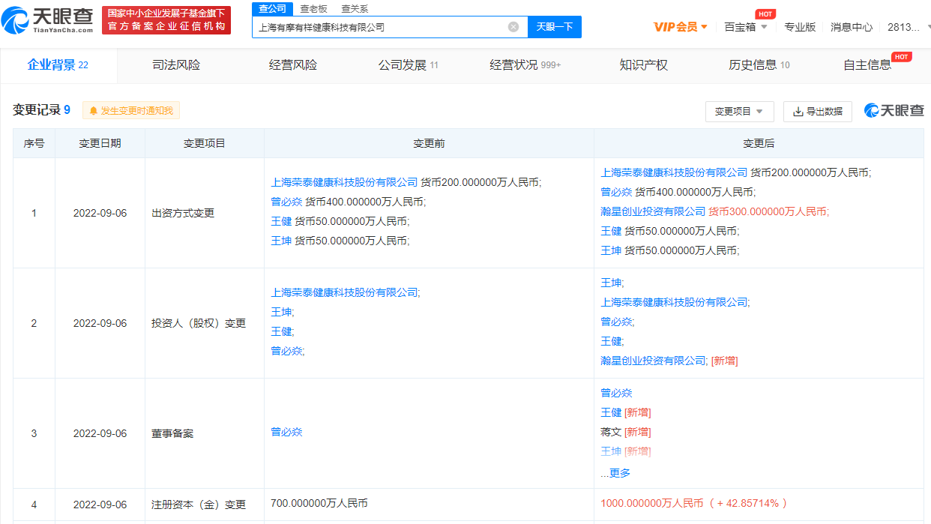This screenshot has width=931, height=524.
Task: Click 700.000000万人民币 value in row 4
Action: [x=319, y=503]
